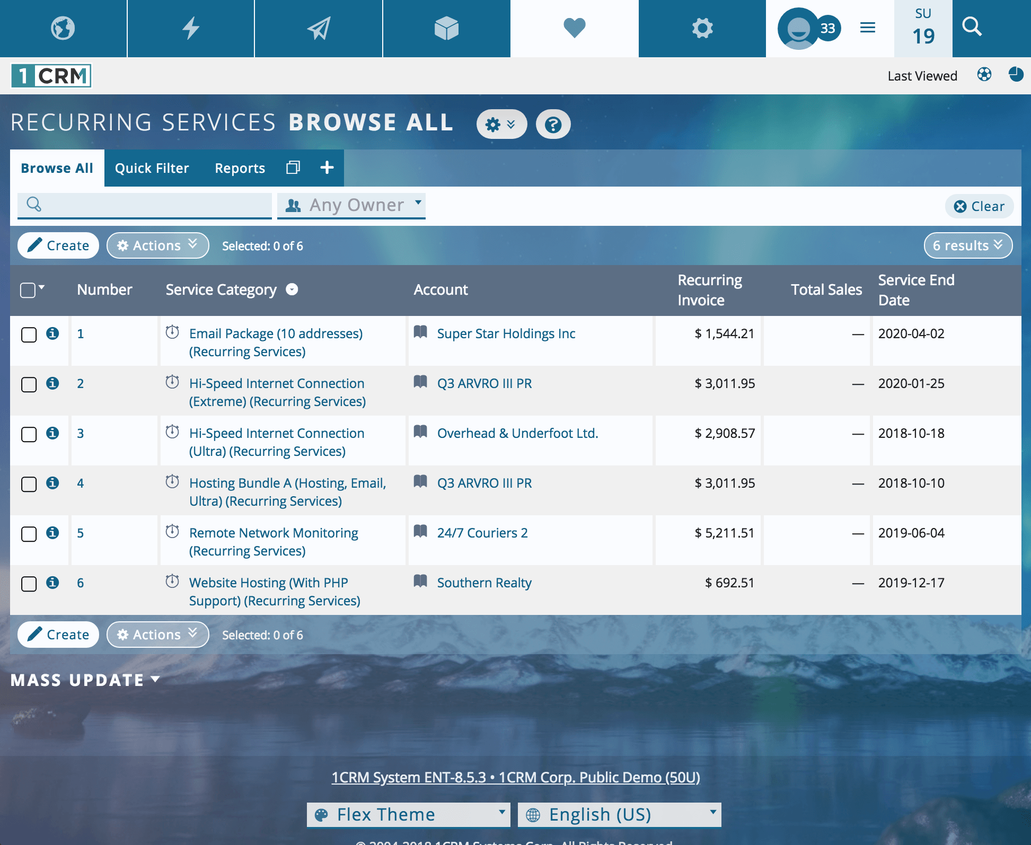Open the globe module in top navigation

(63, 28)
